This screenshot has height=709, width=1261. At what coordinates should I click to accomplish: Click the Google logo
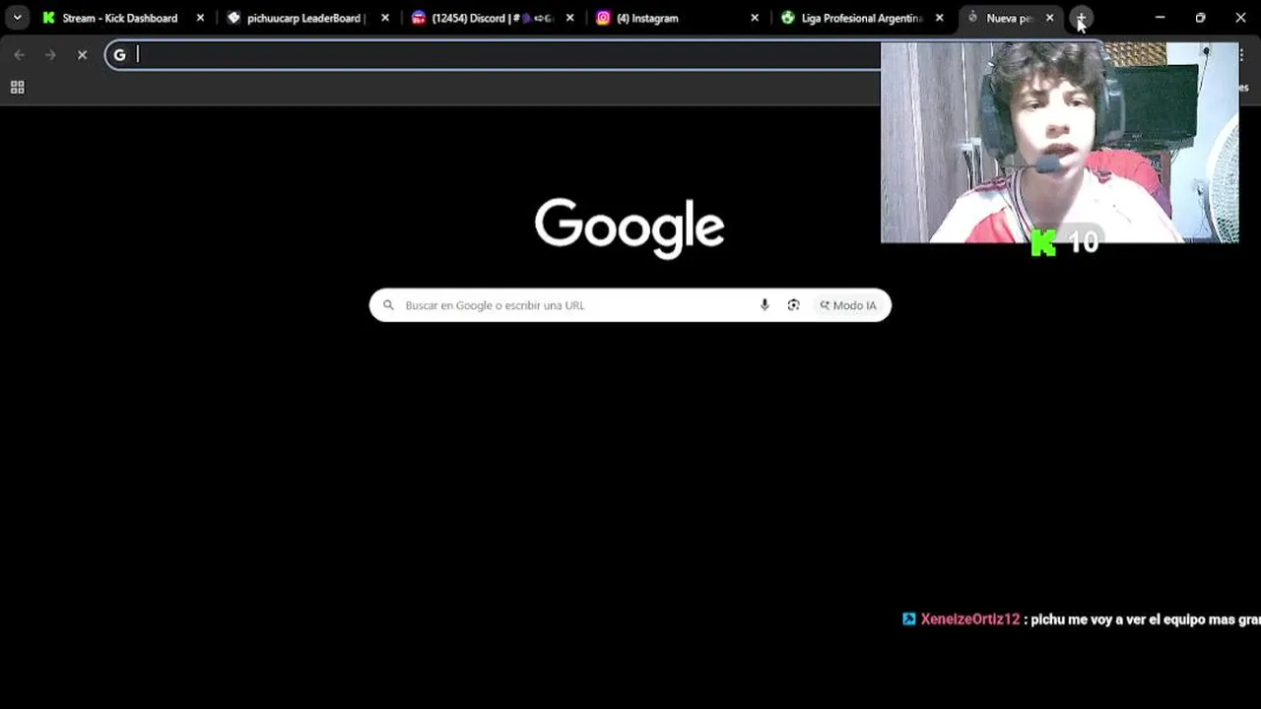pyautogui.click(x=630, y=228)
